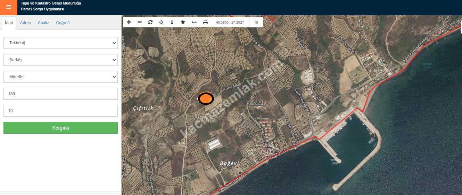Click the star favorites icon
The width and height of the screenshot is (462, 195).
coord(183,22)
